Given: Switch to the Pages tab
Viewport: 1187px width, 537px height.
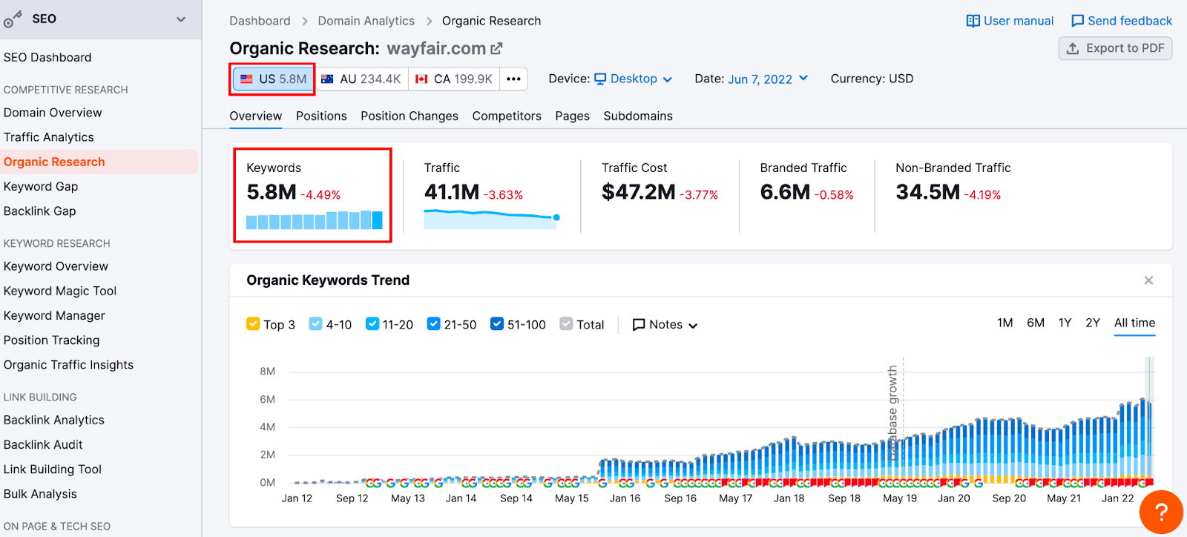Looking at the screenshot, I should click(572, 116).
